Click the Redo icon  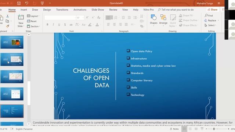pyautogui.click(x=35, y=3)
